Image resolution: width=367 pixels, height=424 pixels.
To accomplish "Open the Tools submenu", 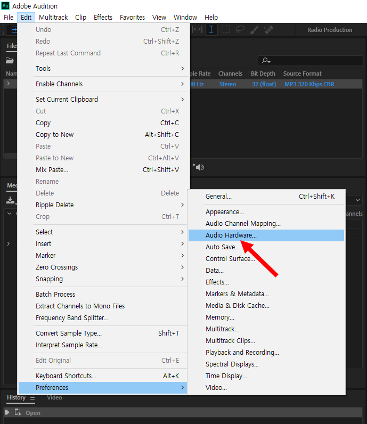I will coord(110,68).
